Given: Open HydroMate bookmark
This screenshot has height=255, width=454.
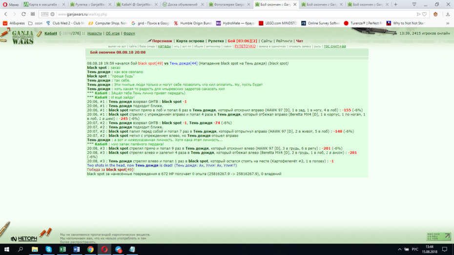Looking at the screenshot, I should [x=235, y=23].
